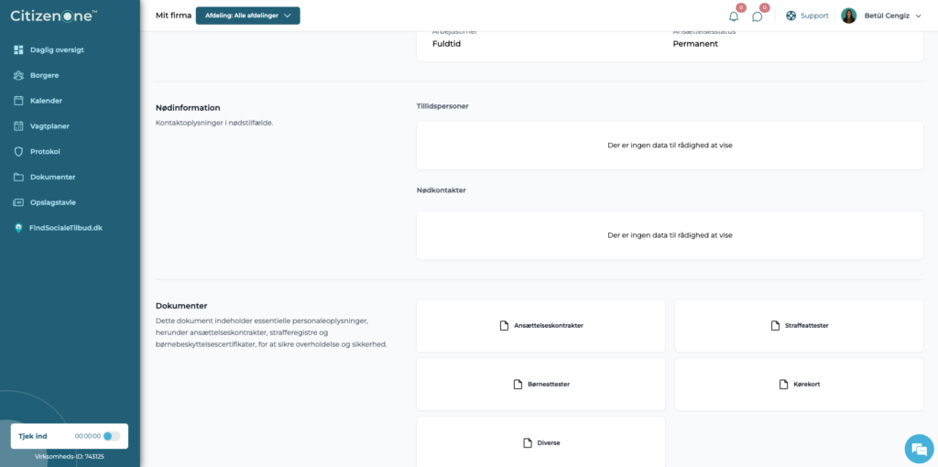Open the live chat widget bubble

pyautogui.click(x=918, y=448)
